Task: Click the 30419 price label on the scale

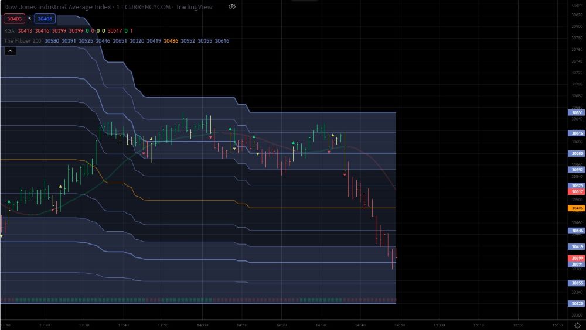Action: pos(577,247)
